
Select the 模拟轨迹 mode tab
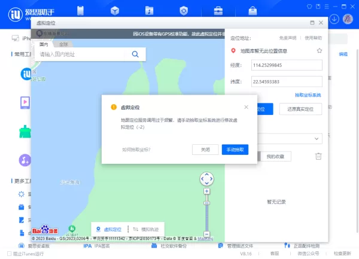click(x=146, y=229)
